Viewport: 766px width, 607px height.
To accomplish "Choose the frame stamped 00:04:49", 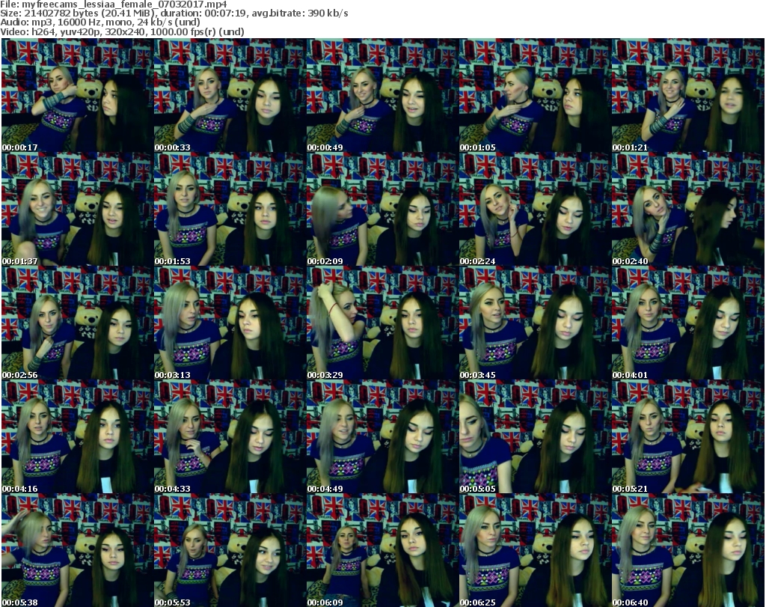I will coord(382,437).
